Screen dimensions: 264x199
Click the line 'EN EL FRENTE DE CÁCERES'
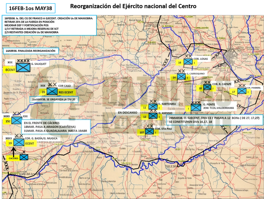coord(42,123)
